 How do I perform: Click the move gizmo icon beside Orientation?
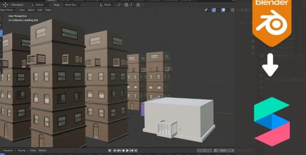click(5, 5)
